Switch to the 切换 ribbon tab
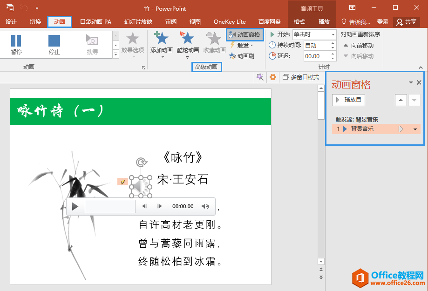This screenshot has height=291, width=428. tap(34, 21)
